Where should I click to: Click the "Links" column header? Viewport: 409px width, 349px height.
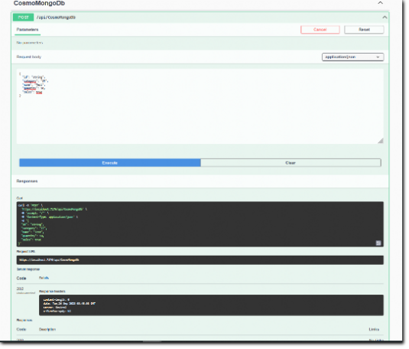tap(374, 329)
